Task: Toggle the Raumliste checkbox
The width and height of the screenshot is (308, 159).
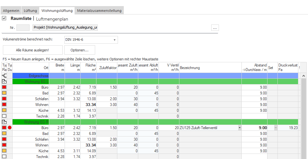Action: pos(4,18)
